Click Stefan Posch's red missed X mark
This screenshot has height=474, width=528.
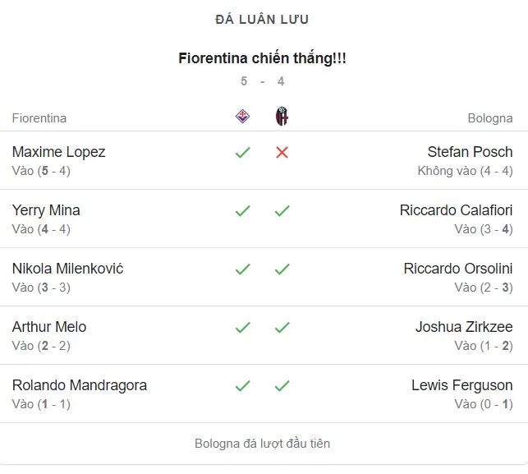click(x=282, y=153)
